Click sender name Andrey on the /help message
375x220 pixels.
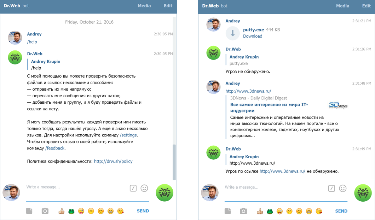(34, 34)
